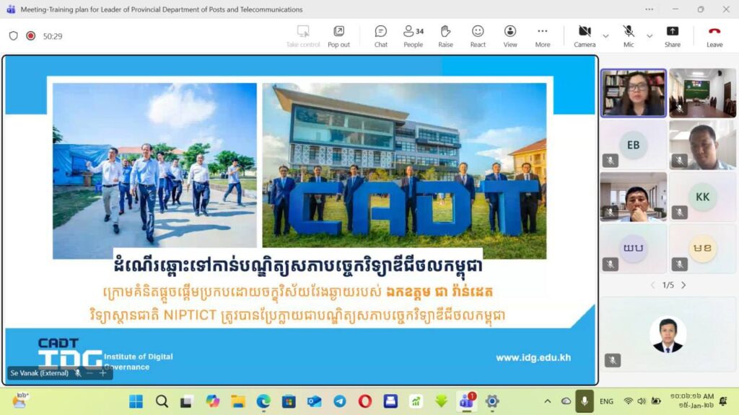Unmute the Mic

[x=629, y=36]
